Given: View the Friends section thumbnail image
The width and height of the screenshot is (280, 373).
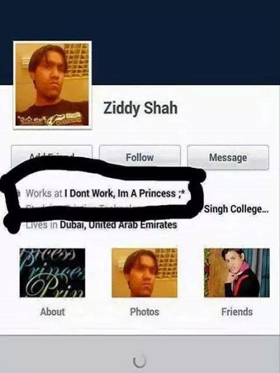Looking at the screenshot, I should point(237,273).
